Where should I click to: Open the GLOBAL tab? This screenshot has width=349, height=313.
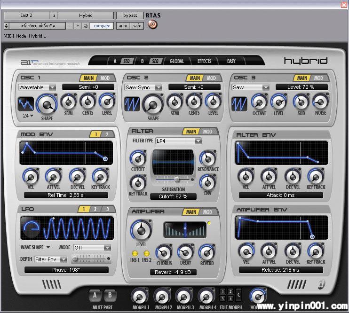[177, 61]
